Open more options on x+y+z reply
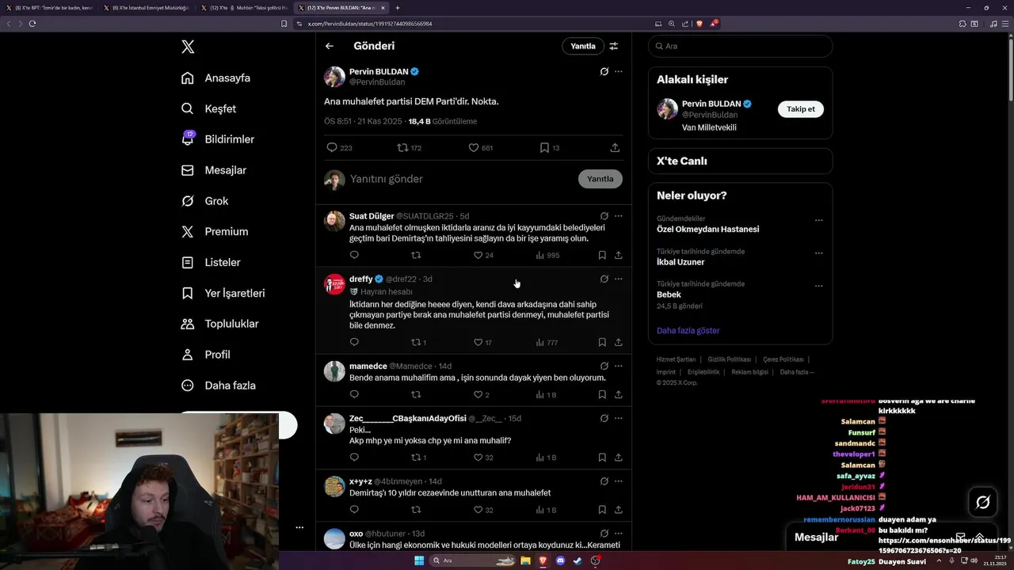 pos(619,481)
